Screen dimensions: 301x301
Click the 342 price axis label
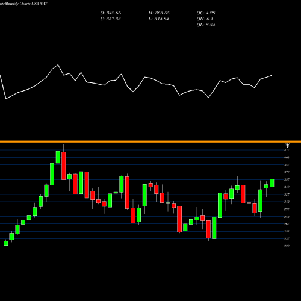click(287, 187)
